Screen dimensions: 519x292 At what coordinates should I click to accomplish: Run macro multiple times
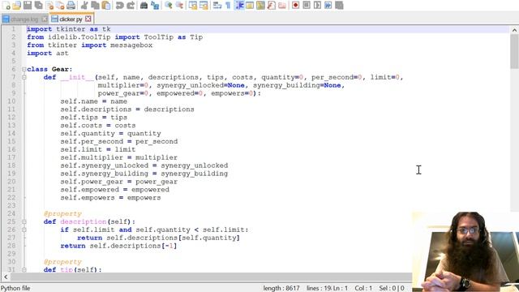328,5
